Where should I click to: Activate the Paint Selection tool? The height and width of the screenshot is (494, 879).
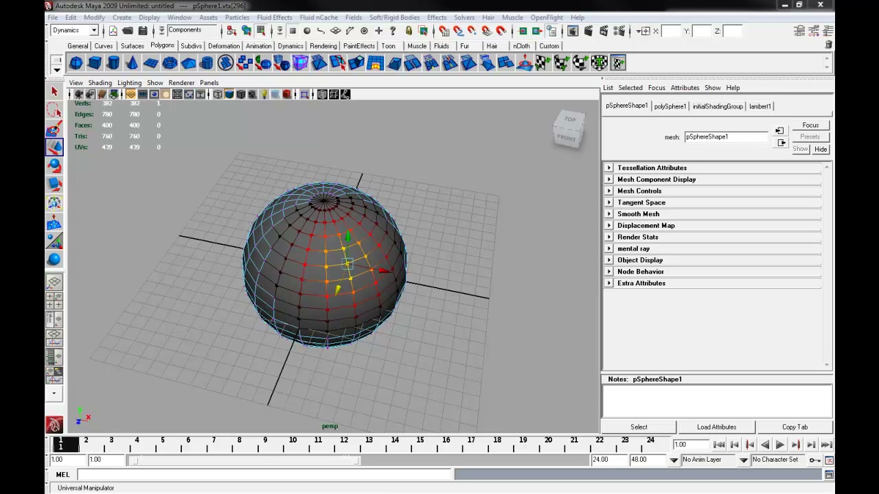click(x=54, y=128)
